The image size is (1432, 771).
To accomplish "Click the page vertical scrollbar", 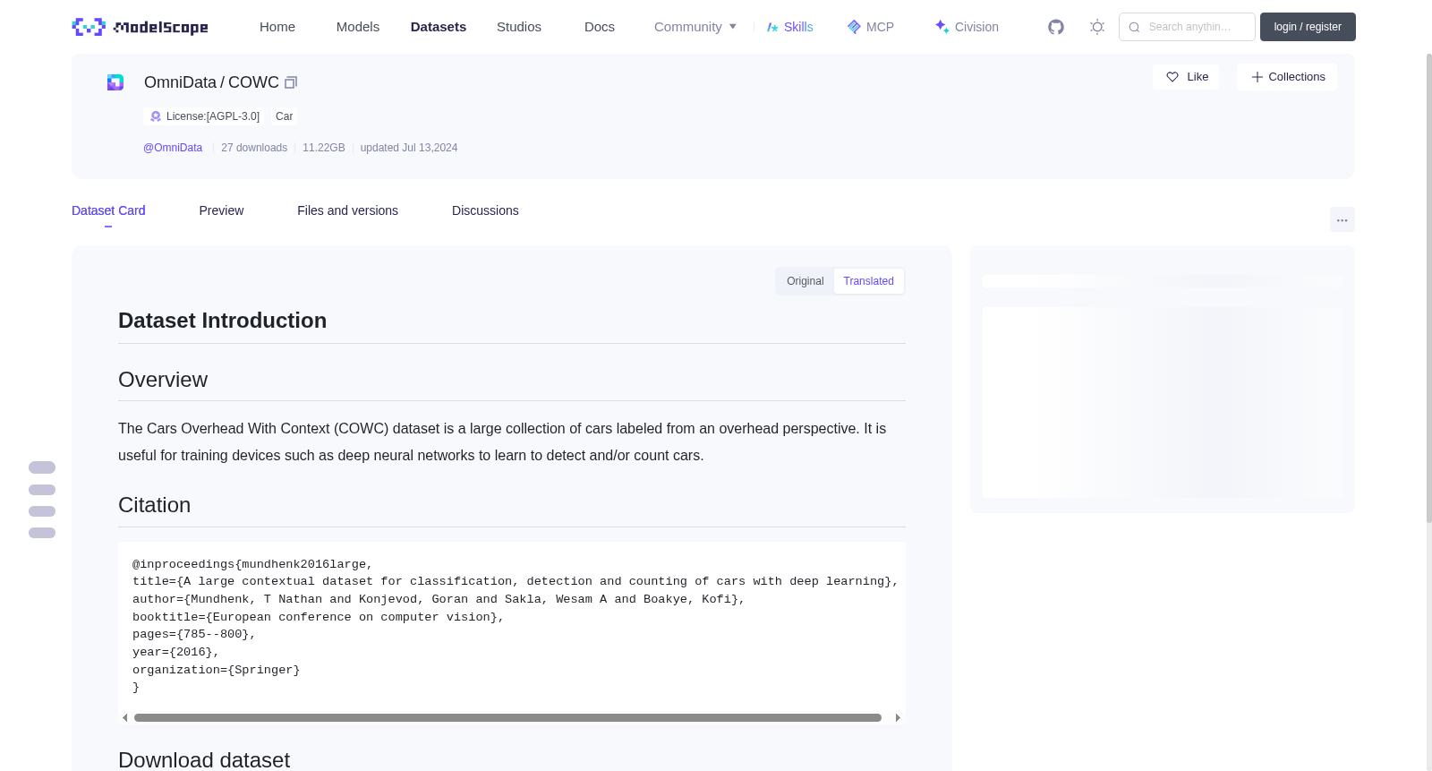I will coord(1429,287).
